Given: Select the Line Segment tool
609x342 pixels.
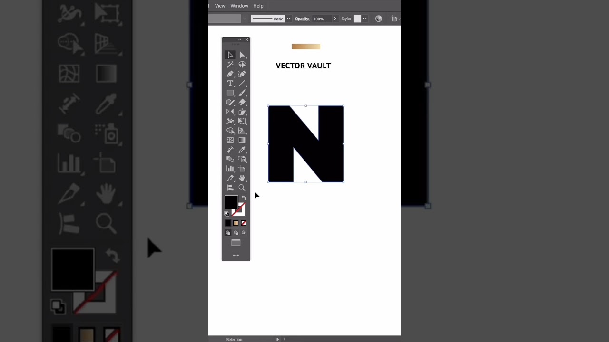Looking at the screenshot, I should pyautogui.click(x=242, y=84).
